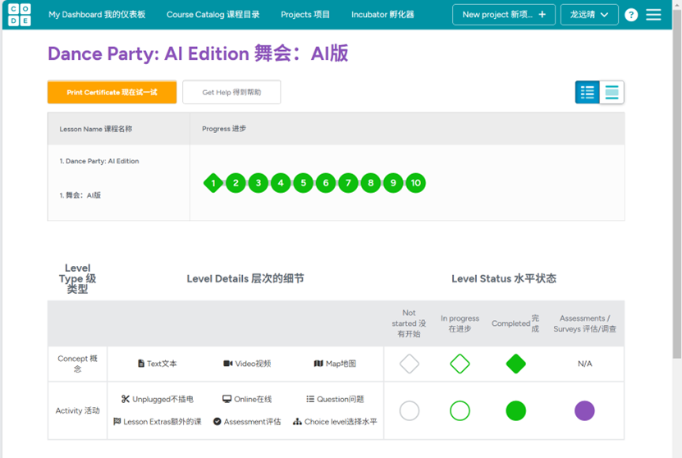The image size is (682, 458).
Task: Click the Text document icon in legend
Action: click(x=141, y=364)
